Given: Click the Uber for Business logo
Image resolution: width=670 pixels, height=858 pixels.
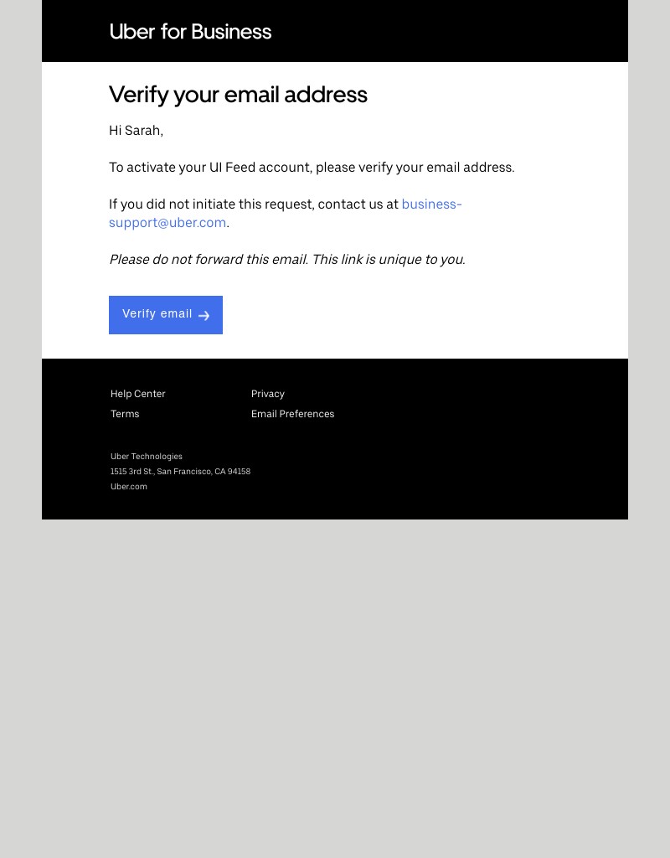Looking at the screenshot, I should (x=190, y=32).
